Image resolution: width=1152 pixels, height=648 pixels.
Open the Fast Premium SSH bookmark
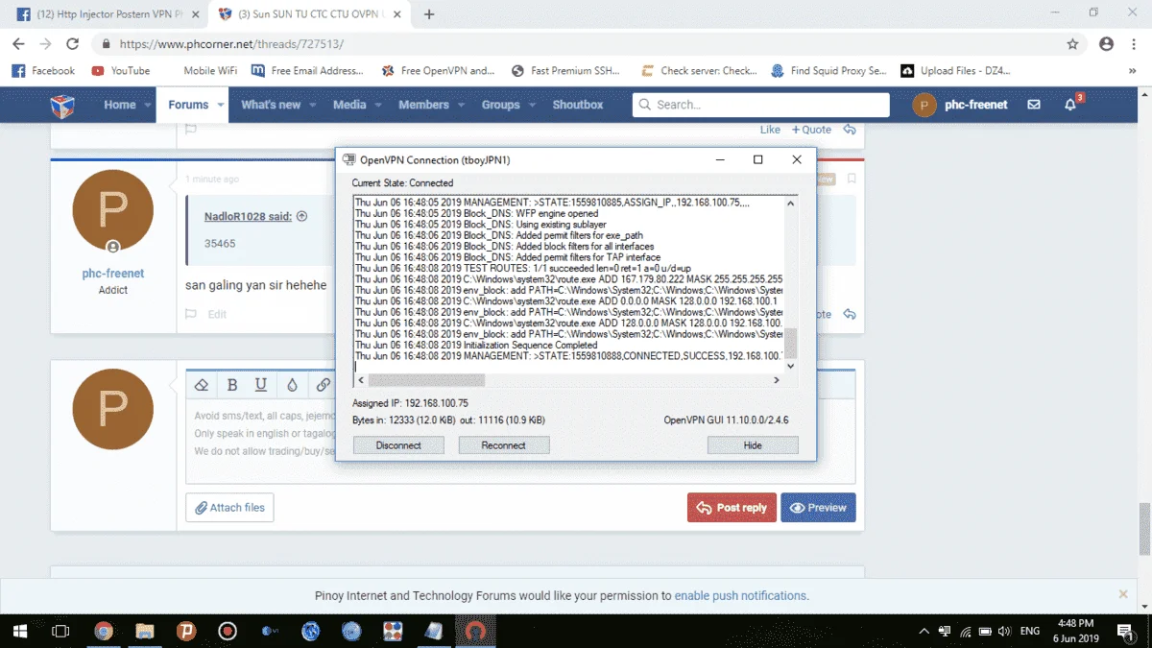click(x=565, y=70)
